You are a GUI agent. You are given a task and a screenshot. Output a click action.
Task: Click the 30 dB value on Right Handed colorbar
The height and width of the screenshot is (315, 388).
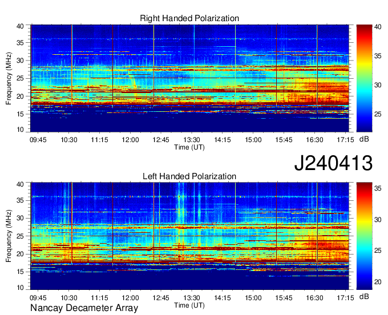(378, 85)
